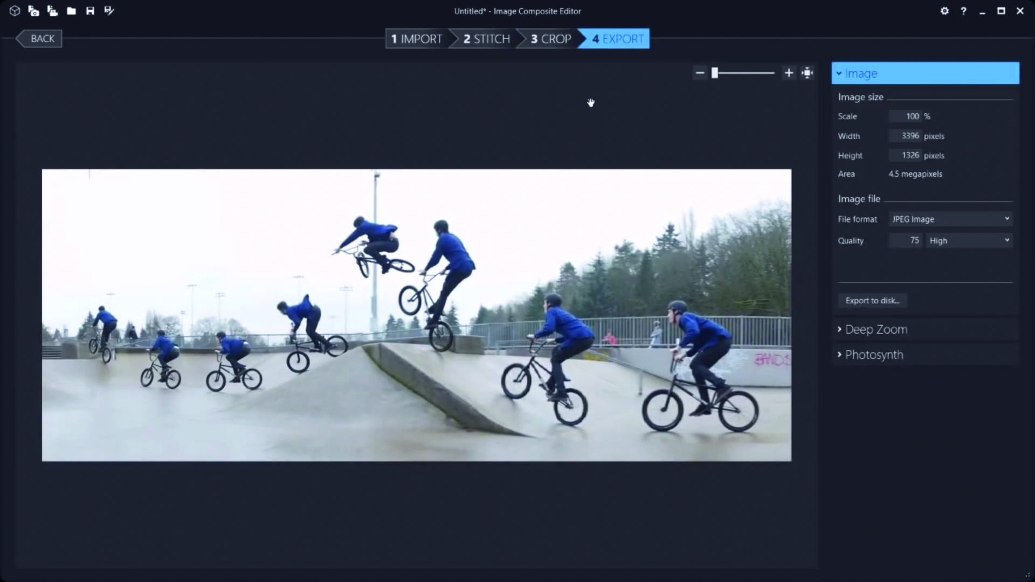Create new panorama from images icon
The height and width of the screenshot is (582, 1035).
pos(33,11)
